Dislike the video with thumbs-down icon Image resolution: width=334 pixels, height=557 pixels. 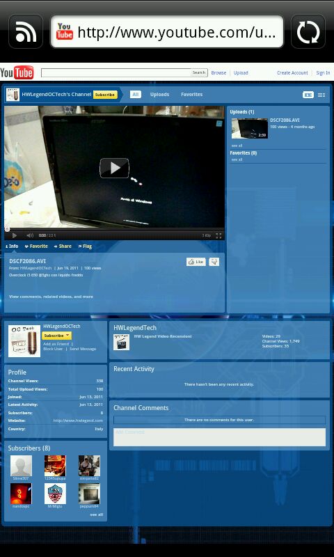tap(214, 262)
